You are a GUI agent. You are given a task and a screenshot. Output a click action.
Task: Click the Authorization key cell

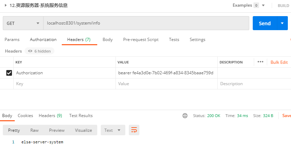[65, 73]
